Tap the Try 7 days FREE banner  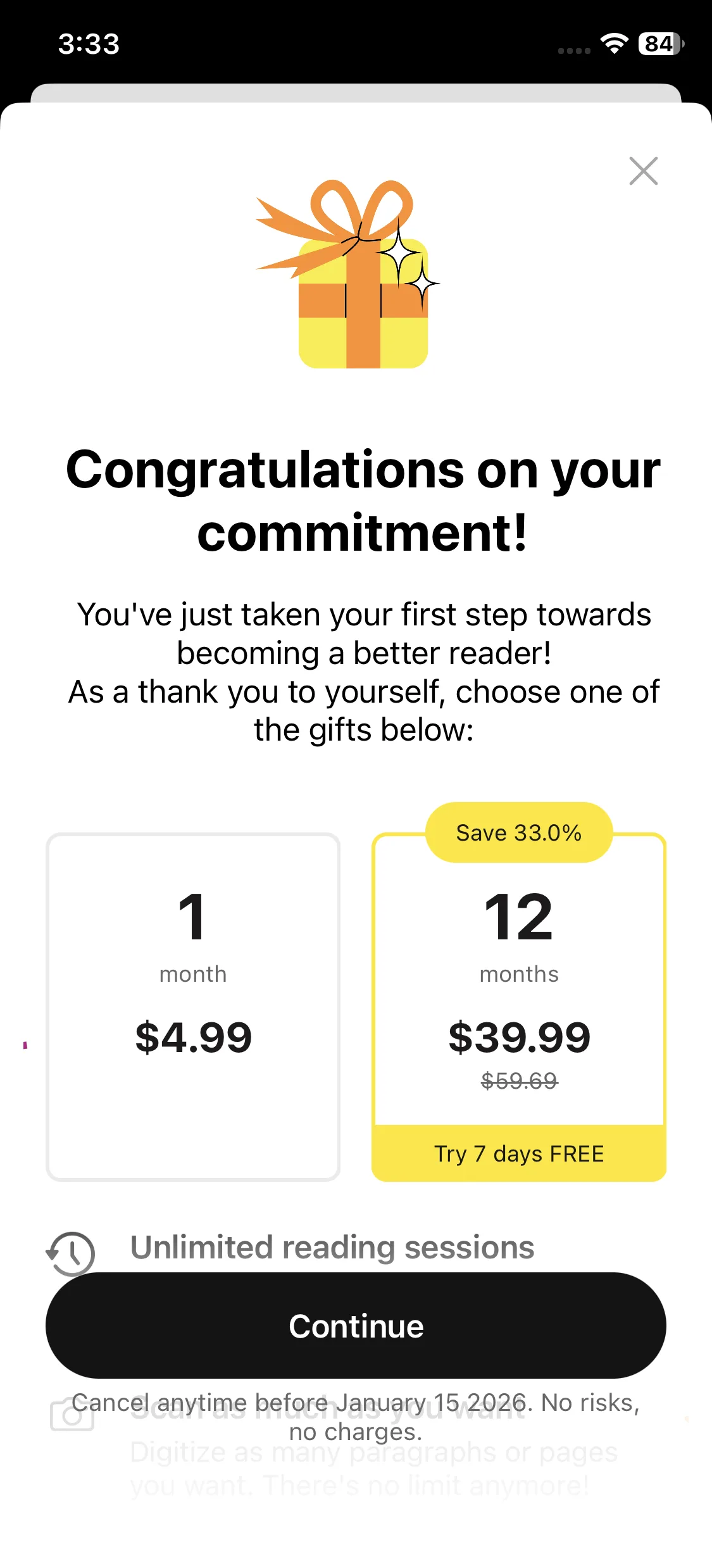pos(519,1153)
